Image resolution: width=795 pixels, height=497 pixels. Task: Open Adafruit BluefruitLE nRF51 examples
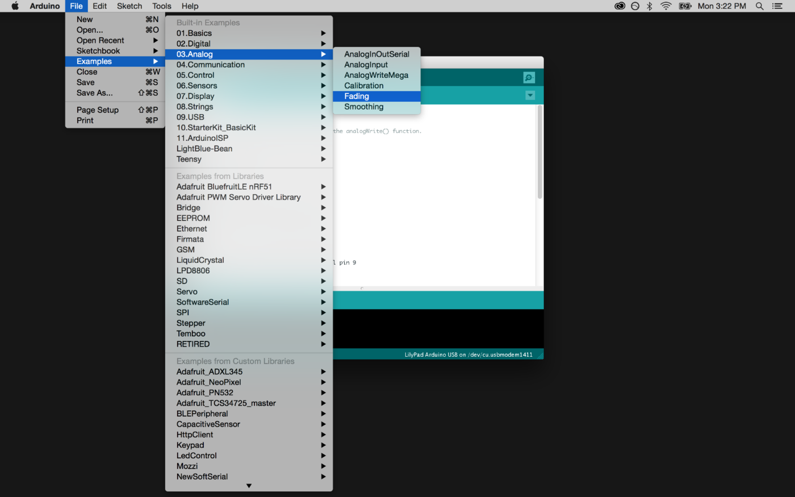click(x=249, y=186)
